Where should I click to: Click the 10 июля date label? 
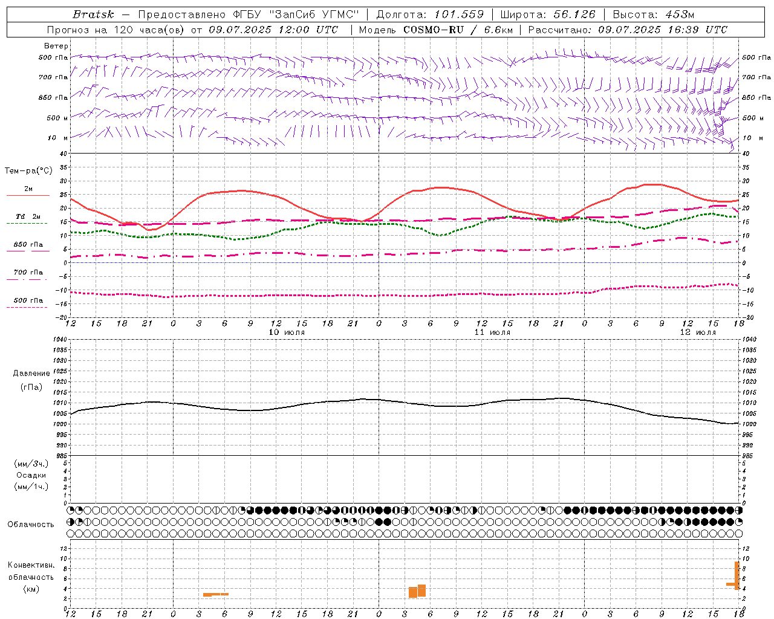(x=287, y=332)
